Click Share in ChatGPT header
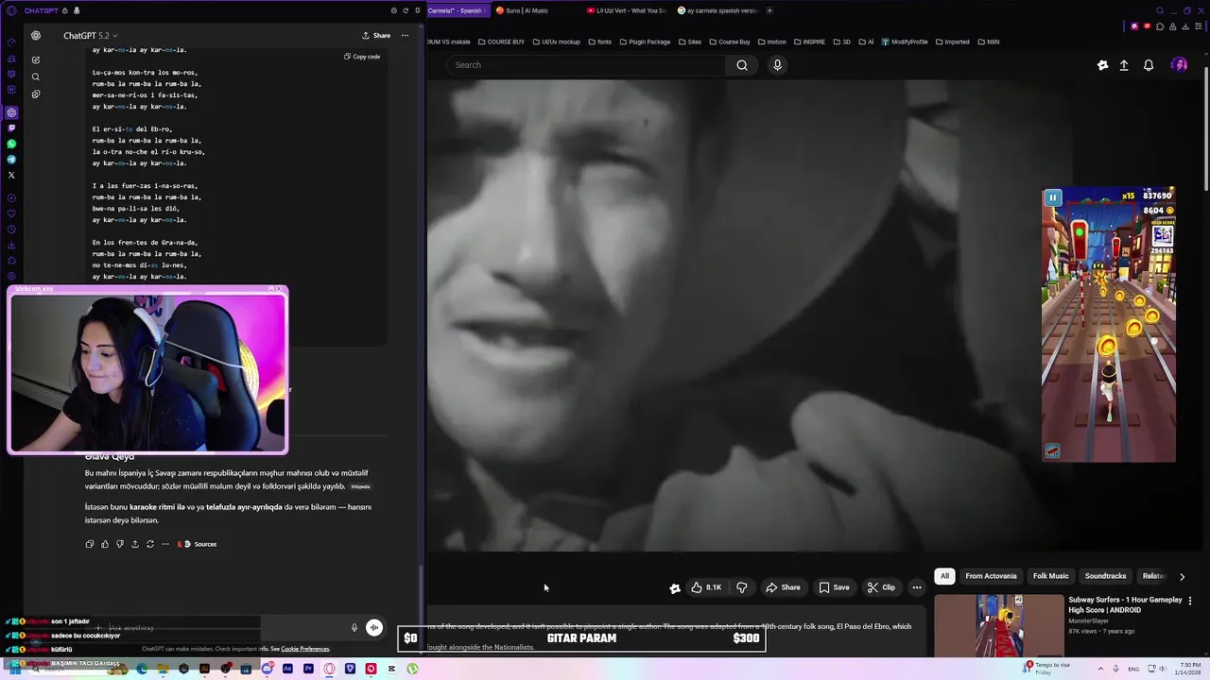Viewport: 1210px width, 680px height. point(376,36)
